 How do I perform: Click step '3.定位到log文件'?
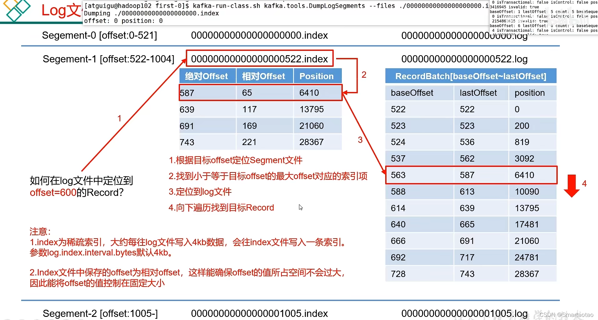tap(200, 192)
